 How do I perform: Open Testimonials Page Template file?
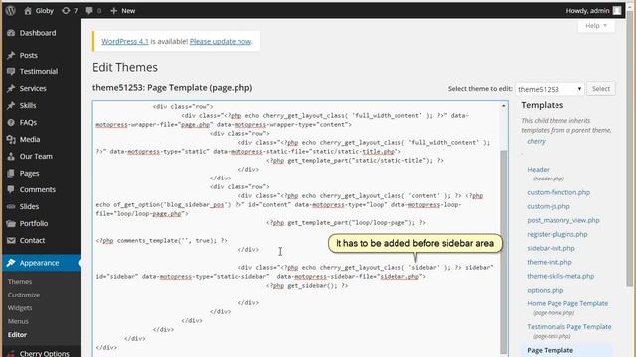[569, 326]
